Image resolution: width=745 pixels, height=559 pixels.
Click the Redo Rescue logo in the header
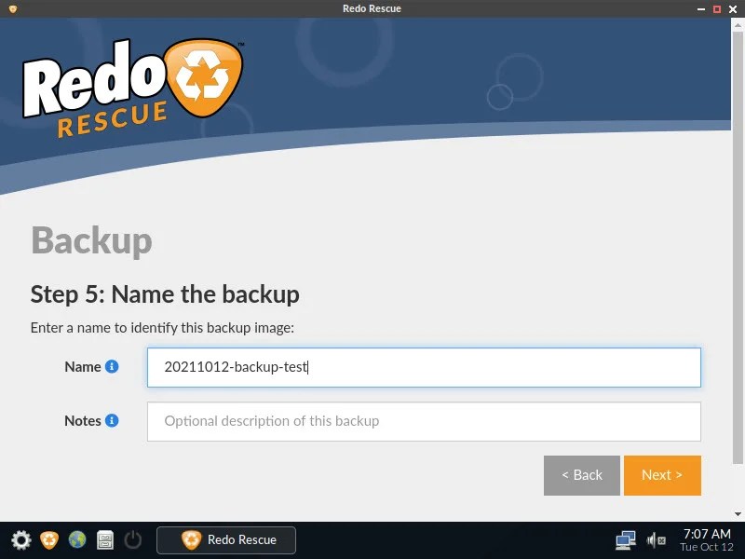click(x=133, y=88)
